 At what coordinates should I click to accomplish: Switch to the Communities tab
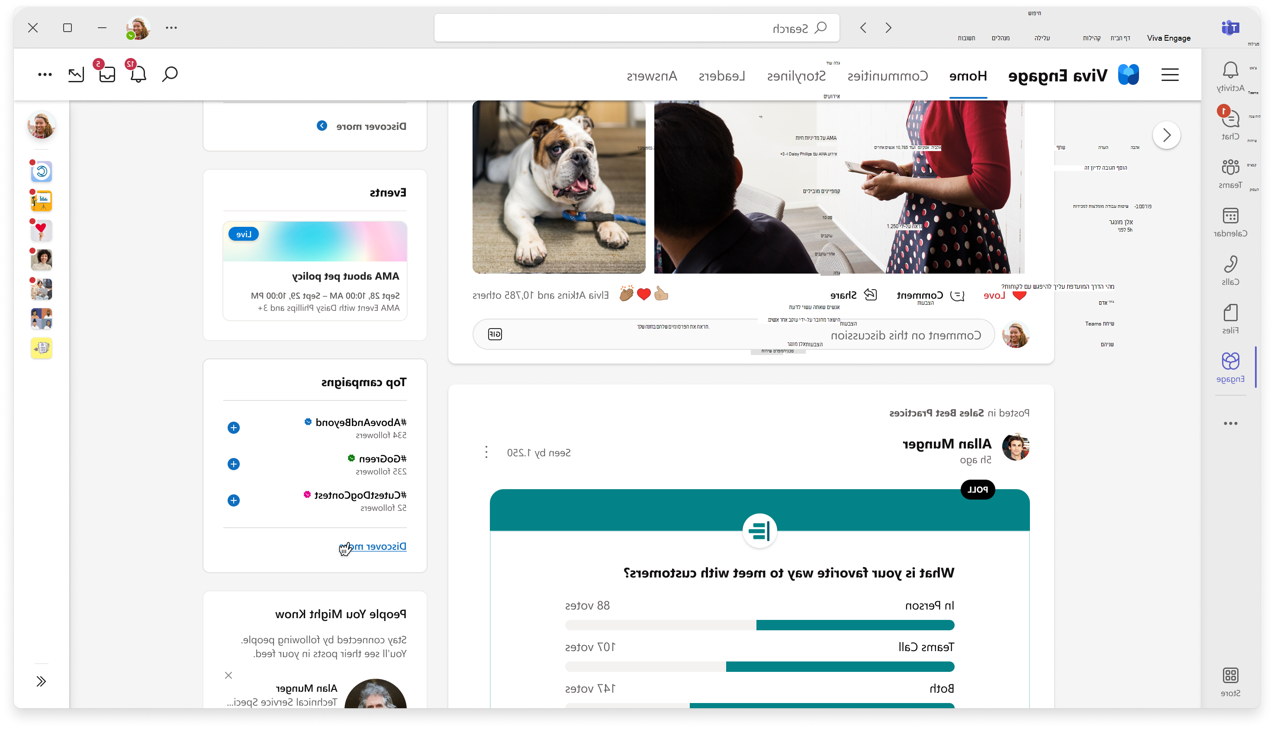[x=887, y=76]
